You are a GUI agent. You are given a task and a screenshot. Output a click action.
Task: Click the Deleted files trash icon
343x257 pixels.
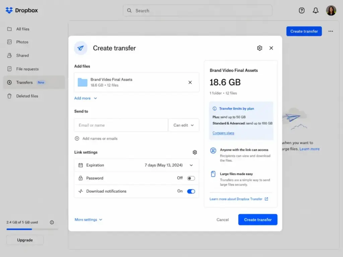pyautogui.click(x=9, y=96)
